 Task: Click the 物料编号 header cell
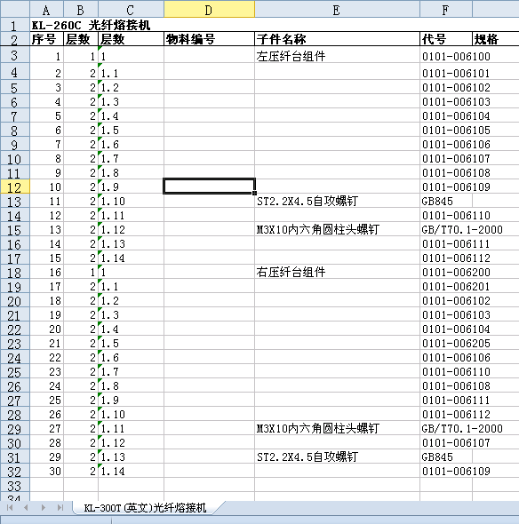[x=209, y=39]
